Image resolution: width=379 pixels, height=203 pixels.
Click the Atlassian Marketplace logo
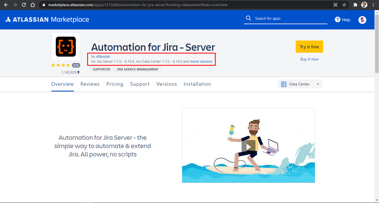[47, 19]
